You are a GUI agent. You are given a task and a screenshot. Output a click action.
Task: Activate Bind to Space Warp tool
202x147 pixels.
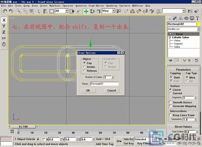(32, 11)
